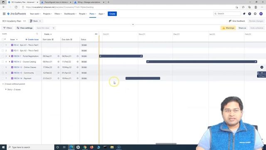Open the app switcher grid icon
Image resolution: width=266 pixels, height=150 pixels.
[x=4, y=14]
